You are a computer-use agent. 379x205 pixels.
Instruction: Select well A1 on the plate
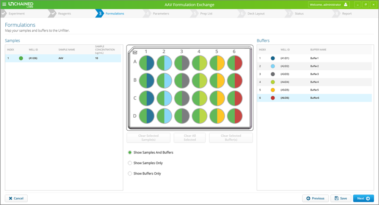click(146, 63)
